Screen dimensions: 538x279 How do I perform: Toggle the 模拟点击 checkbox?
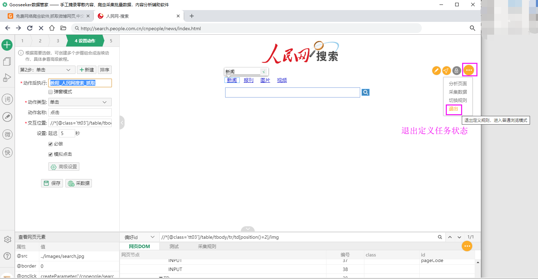pyautogui.click(x=50, y=154)
